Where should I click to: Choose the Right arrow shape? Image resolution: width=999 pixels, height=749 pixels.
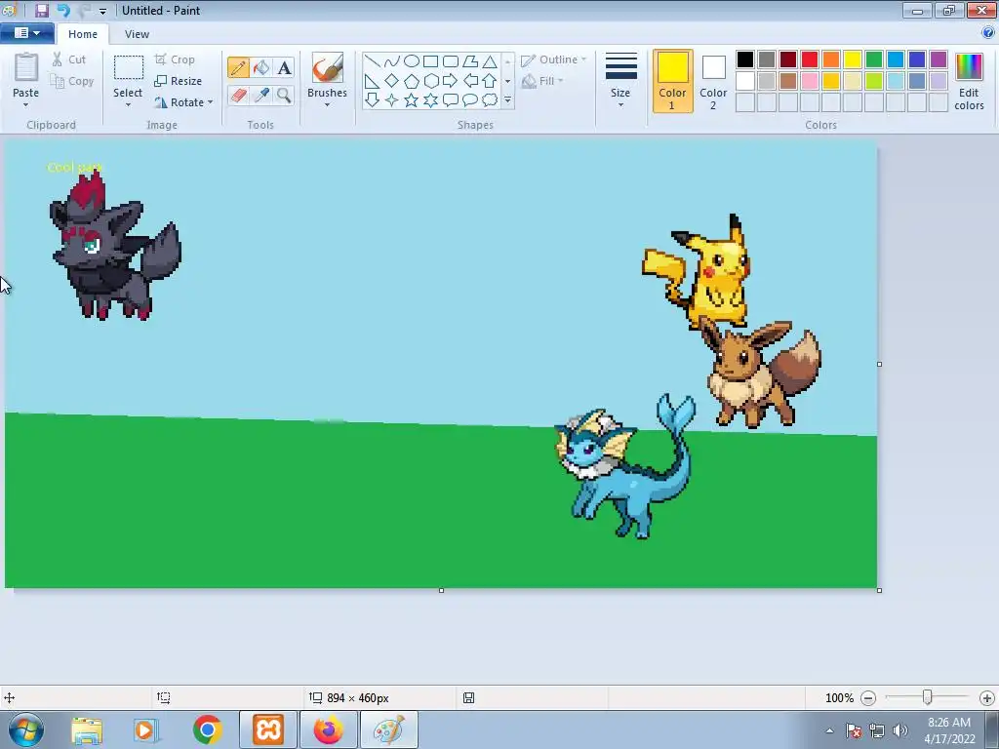451,81
